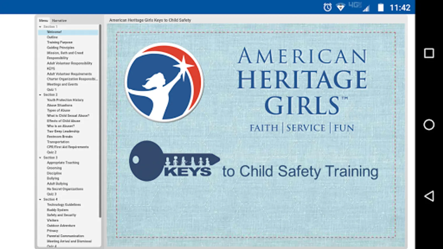
Task: Tap the Android home circle button
Action: (429, 125)
